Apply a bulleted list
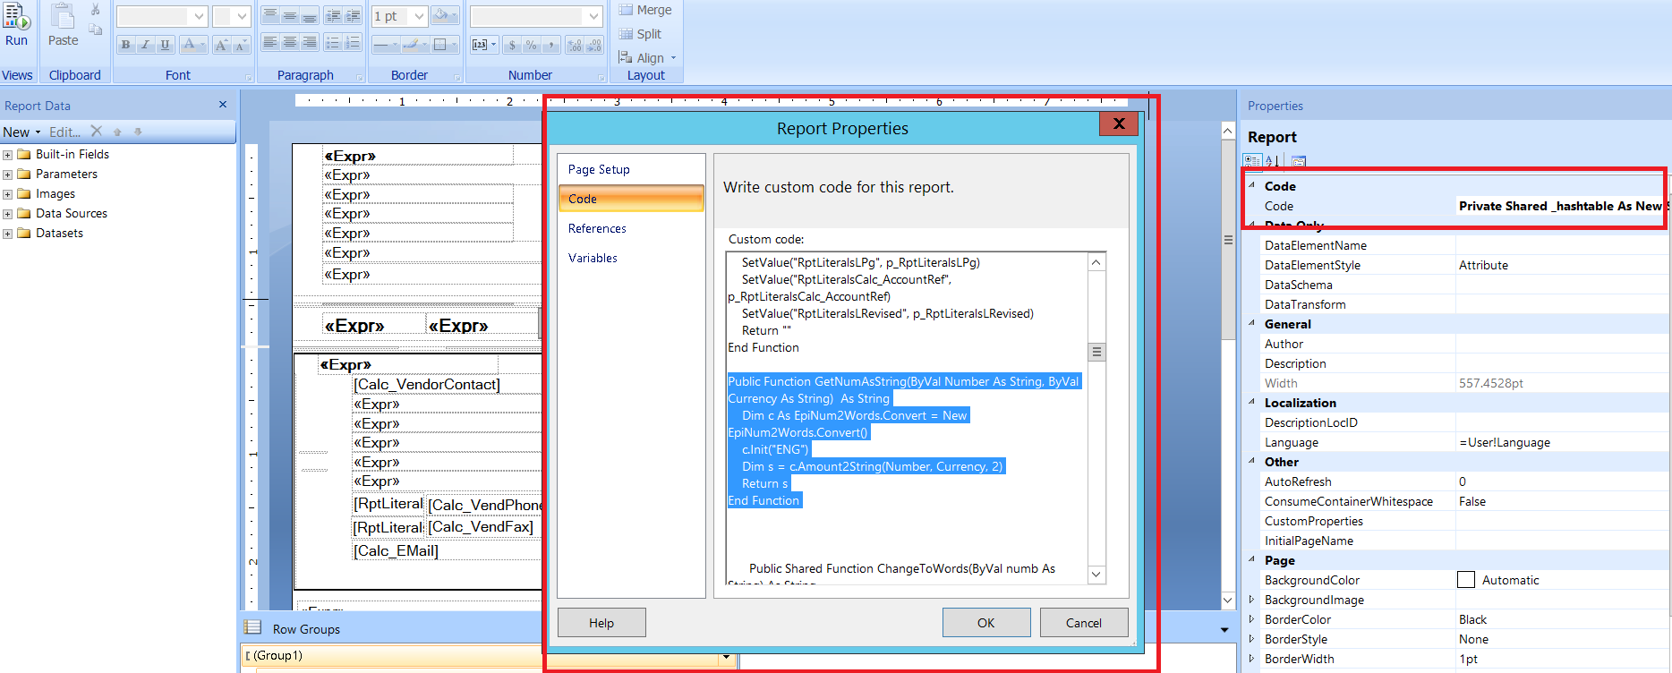 coord(333,43)
